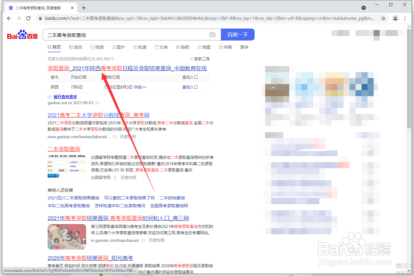Image resolution: width=414 pixels, height=276 pixels.
Task: Click www.gaokao.com/baokao source URL
Action: click(79, 137)
